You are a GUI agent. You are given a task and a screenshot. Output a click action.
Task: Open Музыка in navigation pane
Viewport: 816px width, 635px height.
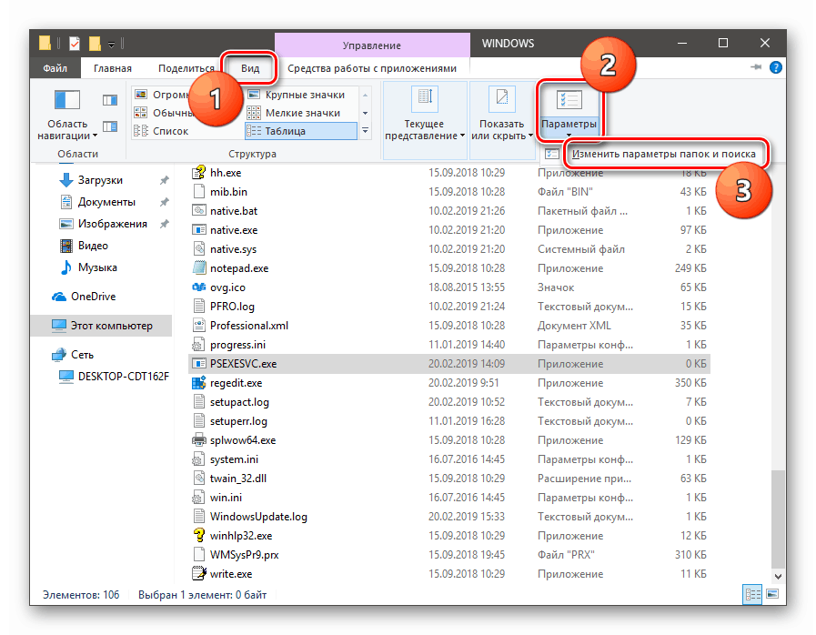[96, 268]
